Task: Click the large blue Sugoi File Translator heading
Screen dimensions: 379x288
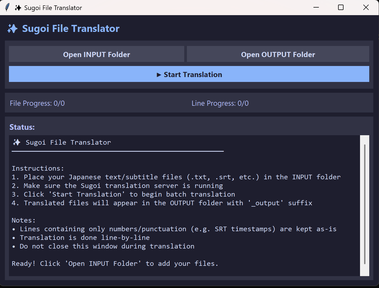Action: point(71,29)
